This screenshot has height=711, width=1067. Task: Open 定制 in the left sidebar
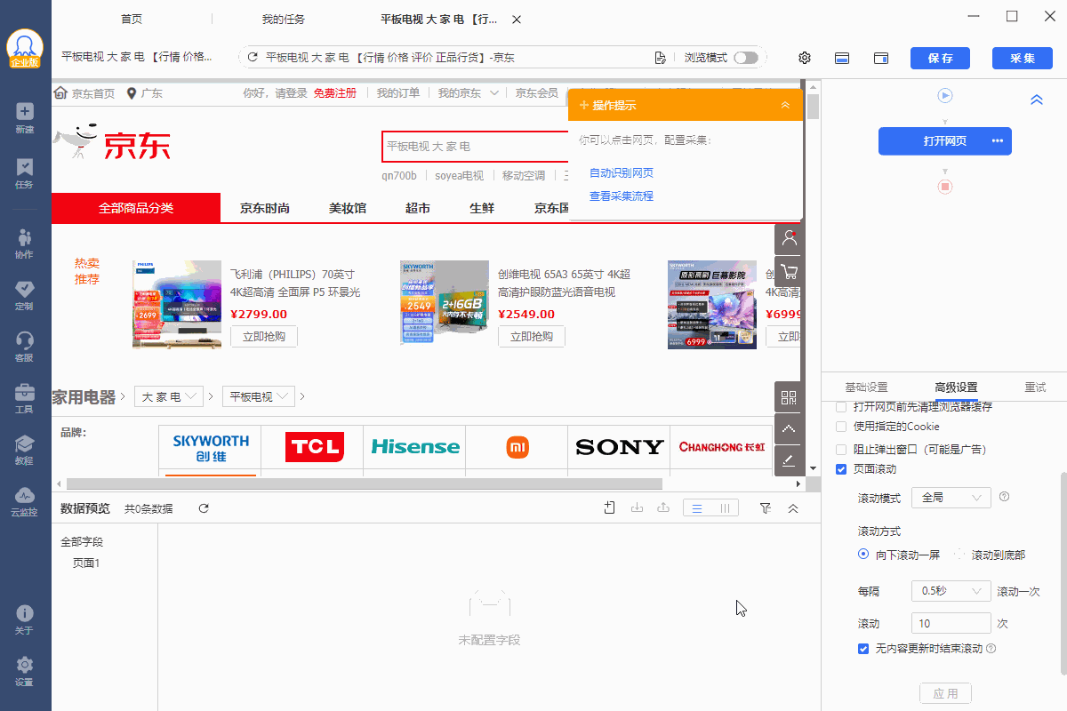25,295
